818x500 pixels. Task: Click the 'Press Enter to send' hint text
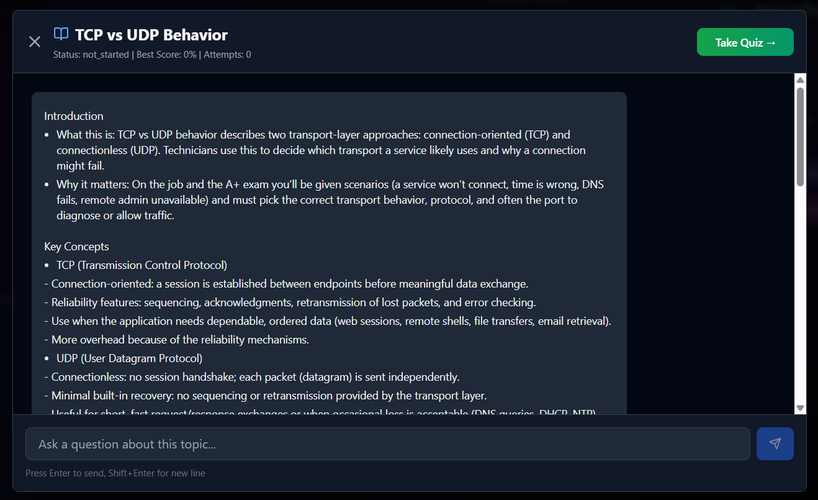click(x=115, y=473)
